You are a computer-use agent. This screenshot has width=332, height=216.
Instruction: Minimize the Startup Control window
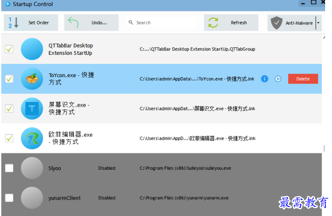coord(303,3)
